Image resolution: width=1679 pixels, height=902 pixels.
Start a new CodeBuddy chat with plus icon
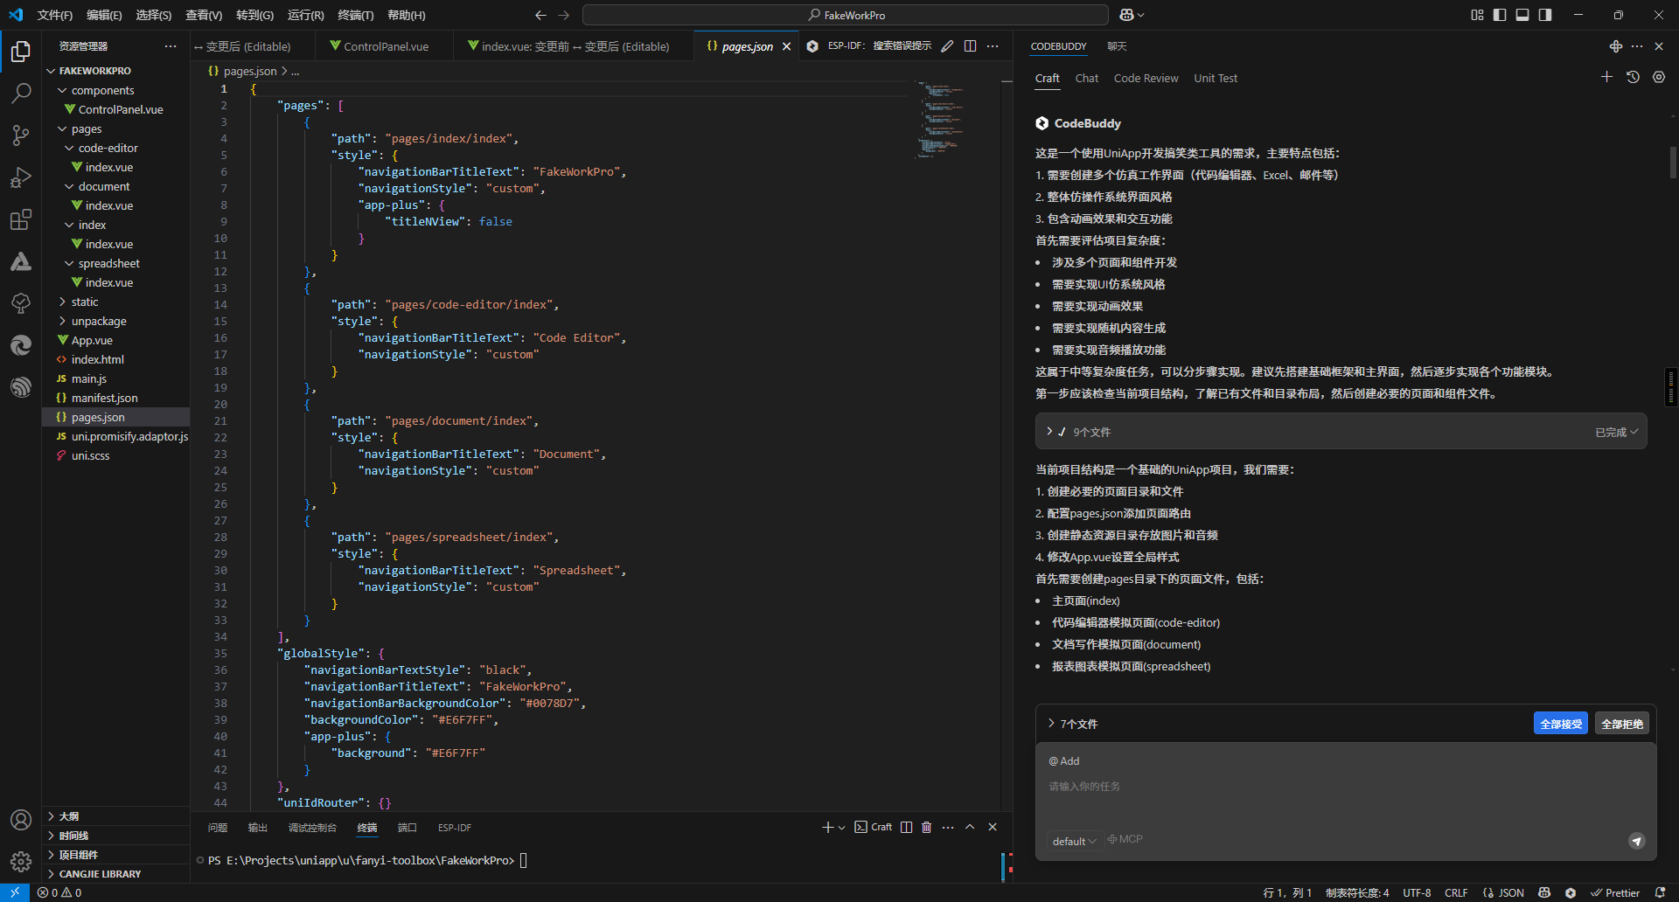1606,77
